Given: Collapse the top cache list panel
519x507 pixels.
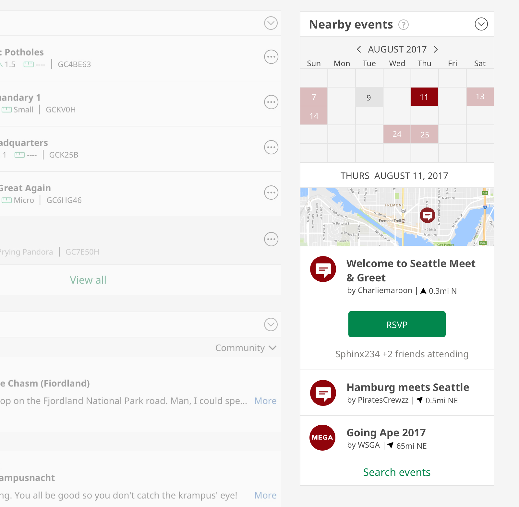Looking at the screenshot, I should click(x=271, y=23).
